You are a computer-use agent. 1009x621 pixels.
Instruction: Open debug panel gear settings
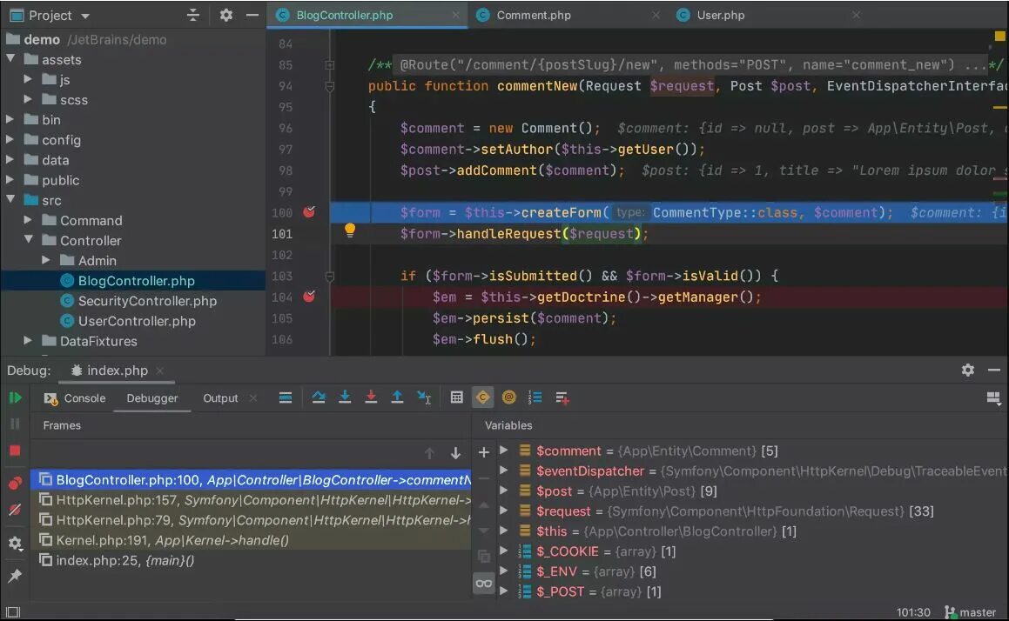pyautogui.click(x=968, y=370)
